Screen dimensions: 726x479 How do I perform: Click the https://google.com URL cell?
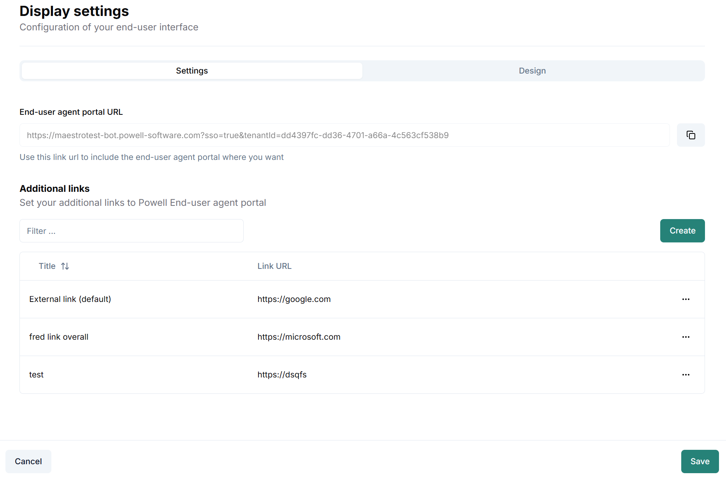294,299
